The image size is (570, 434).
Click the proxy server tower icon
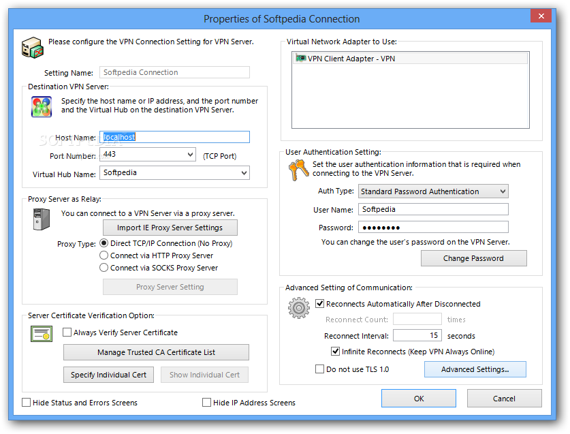[41, 219]
